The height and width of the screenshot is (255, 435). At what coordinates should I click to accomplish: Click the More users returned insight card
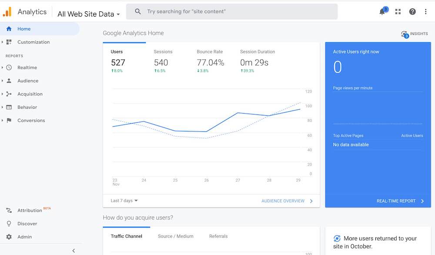[x=378, y=241]
